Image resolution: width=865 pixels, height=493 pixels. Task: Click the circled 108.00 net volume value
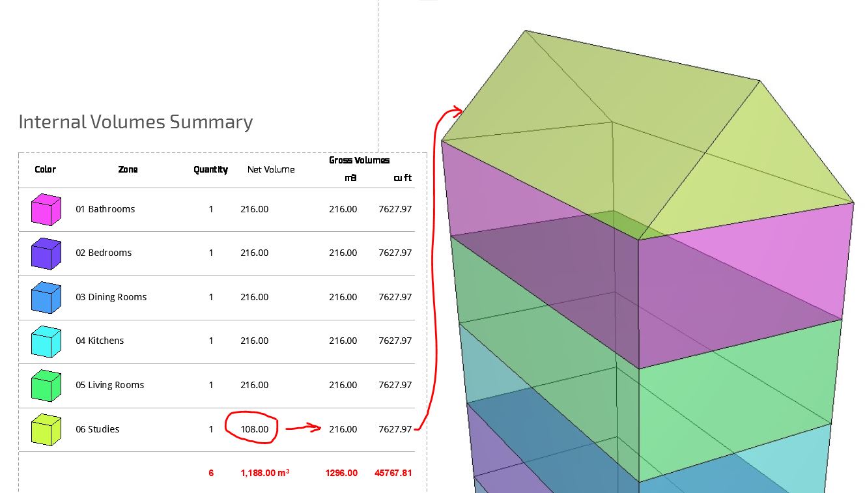254,429
